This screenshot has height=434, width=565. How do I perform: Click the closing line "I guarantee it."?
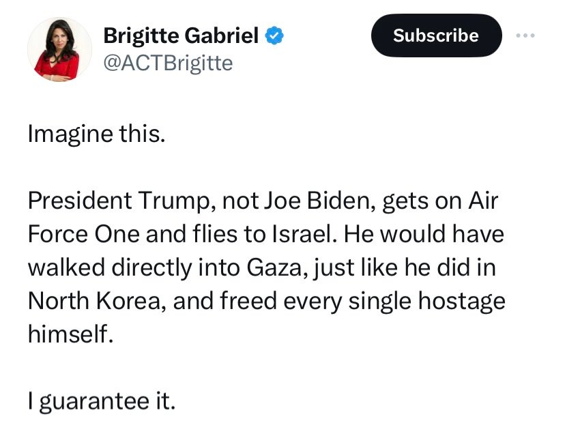click(101, 401)
